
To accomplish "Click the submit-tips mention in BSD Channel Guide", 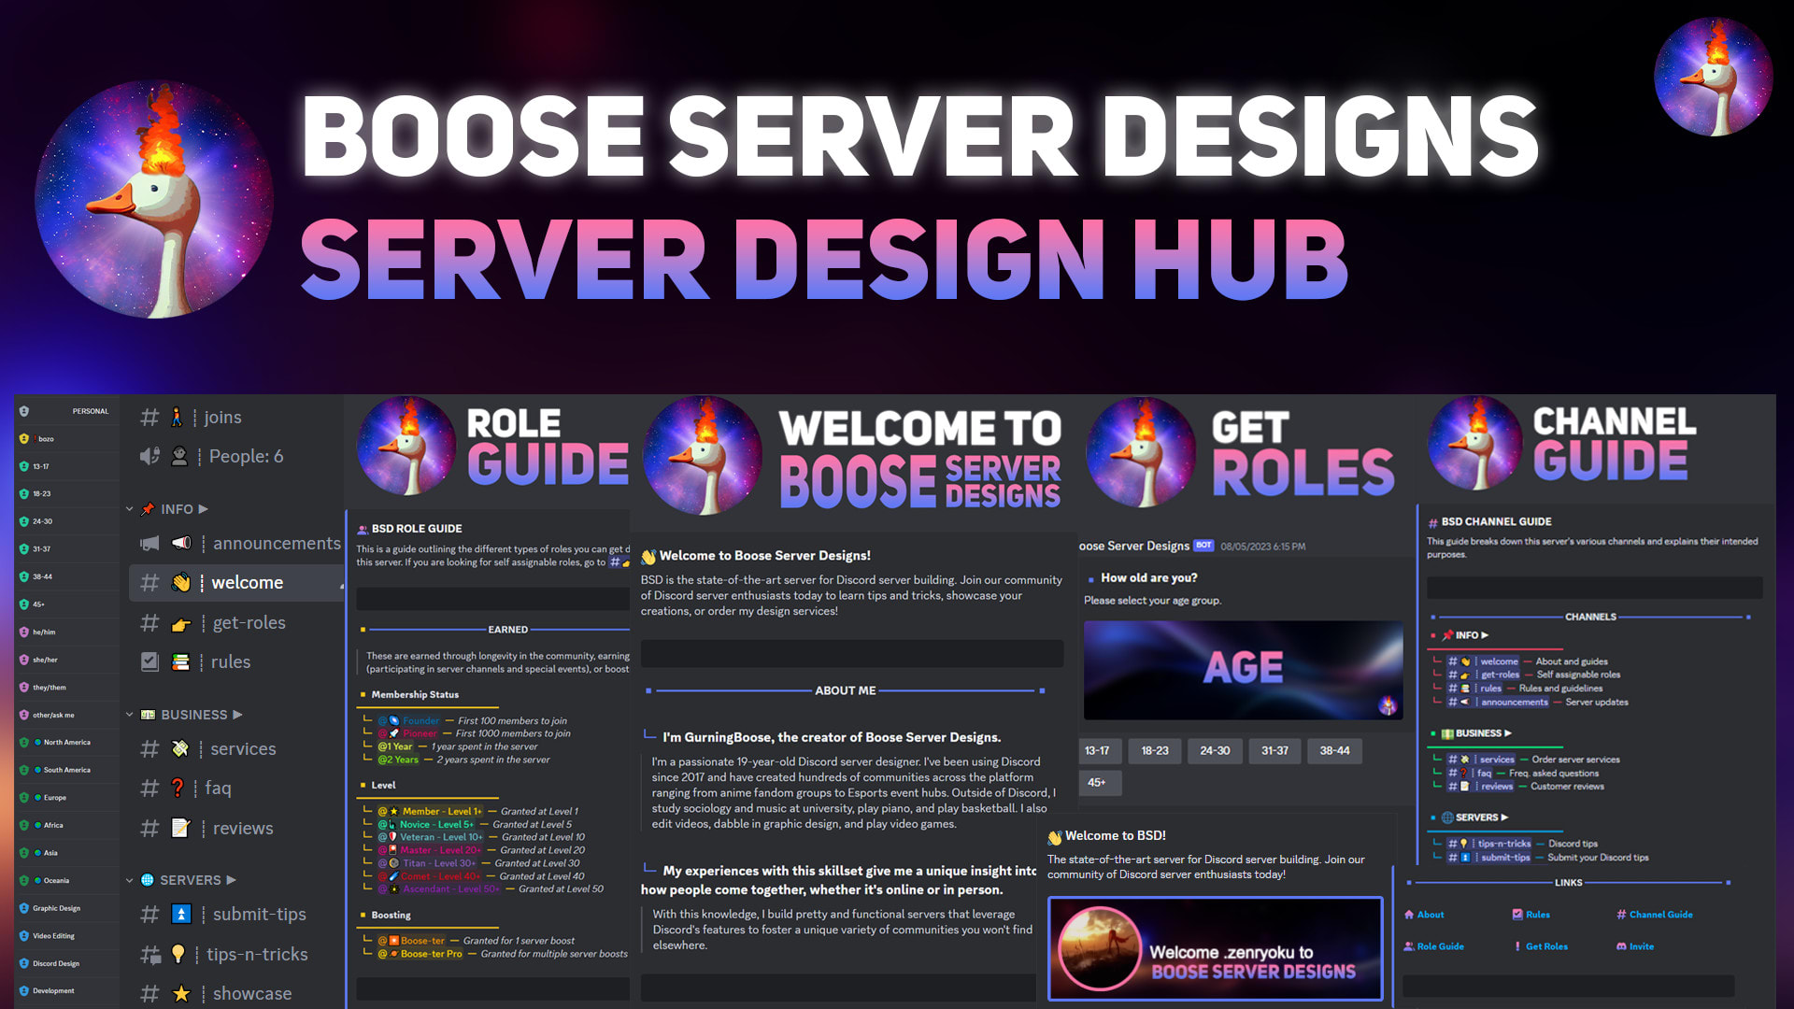I will [1489, 858].
